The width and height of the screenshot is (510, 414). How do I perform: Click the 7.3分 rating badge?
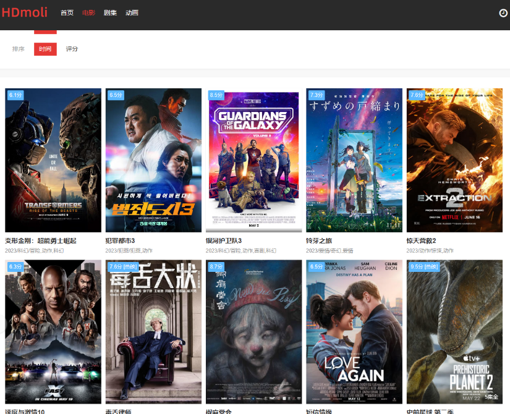(x=317, y=95)
